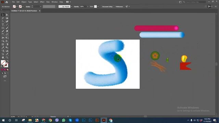Select the Magic Wand tool
Screen dimensions: 219x123
[3, 18]
